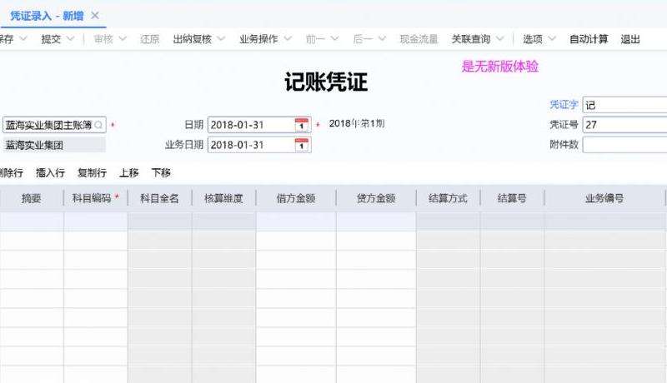This screenshot has height=383, width=667.
Task: Click the 科目编码 column header
Action: 93,199
